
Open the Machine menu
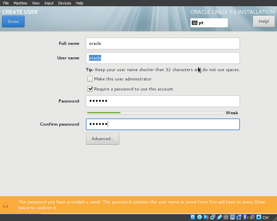(x=20, y=3)
